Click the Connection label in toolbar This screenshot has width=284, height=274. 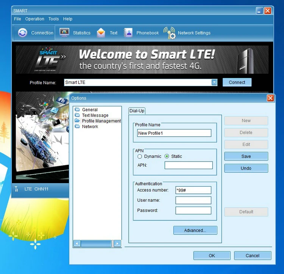click(x=42, y=33)
